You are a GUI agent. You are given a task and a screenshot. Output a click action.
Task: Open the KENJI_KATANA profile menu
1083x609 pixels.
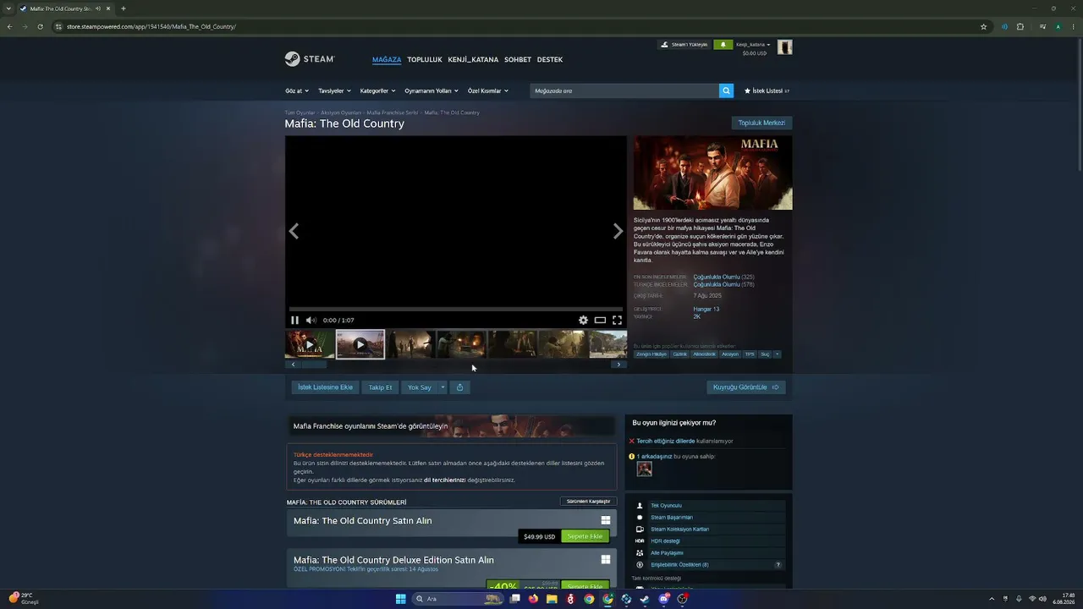pyautogui.click(x=473, y=59)
